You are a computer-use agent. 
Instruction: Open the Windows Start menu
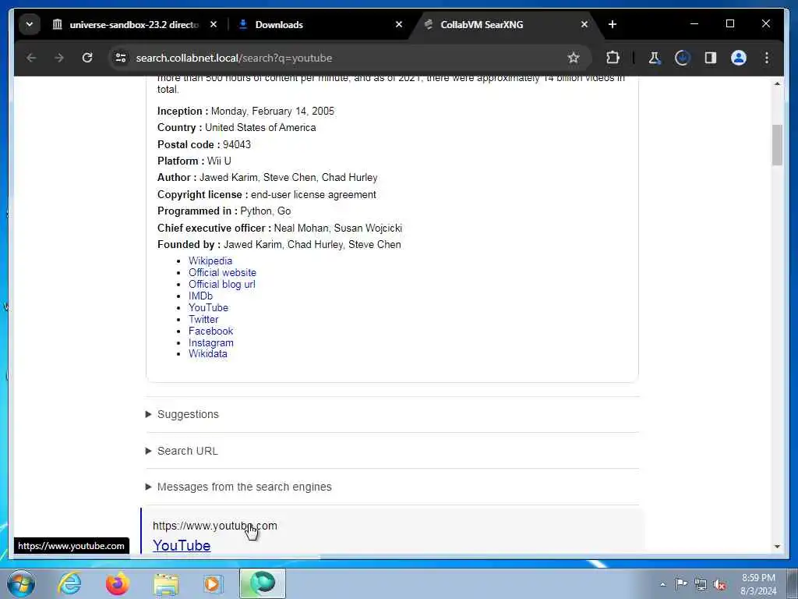(21, 583)
